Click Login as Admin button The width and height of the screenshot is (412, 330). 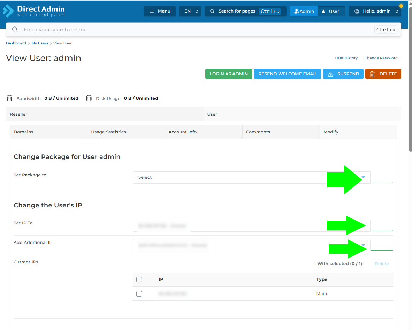229,74
